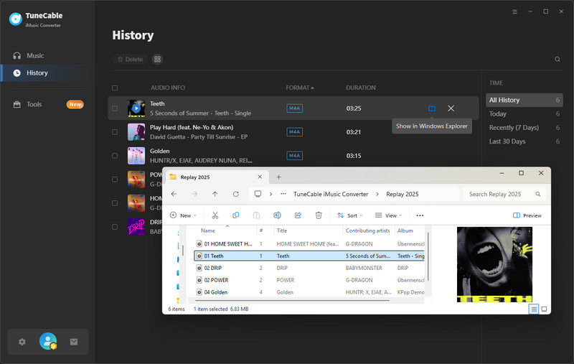Open the Music section in sidebar
This screenshot has height=364, width=574.
tap(35, 55)
